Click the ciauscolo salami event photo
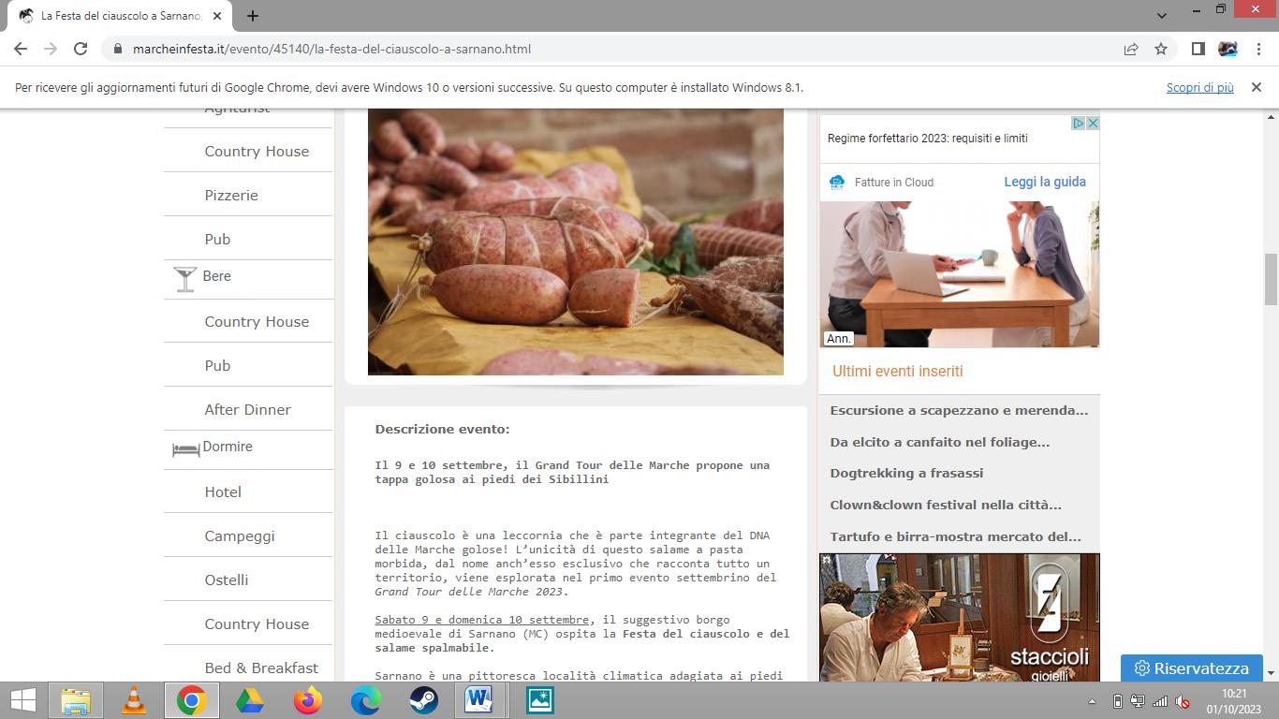 [576, 242]
